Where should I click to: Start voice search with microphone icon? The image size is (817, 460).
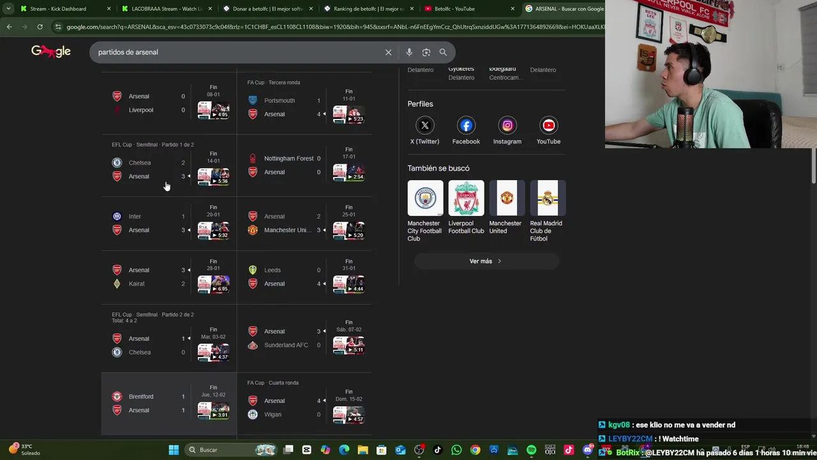[409, 52]
